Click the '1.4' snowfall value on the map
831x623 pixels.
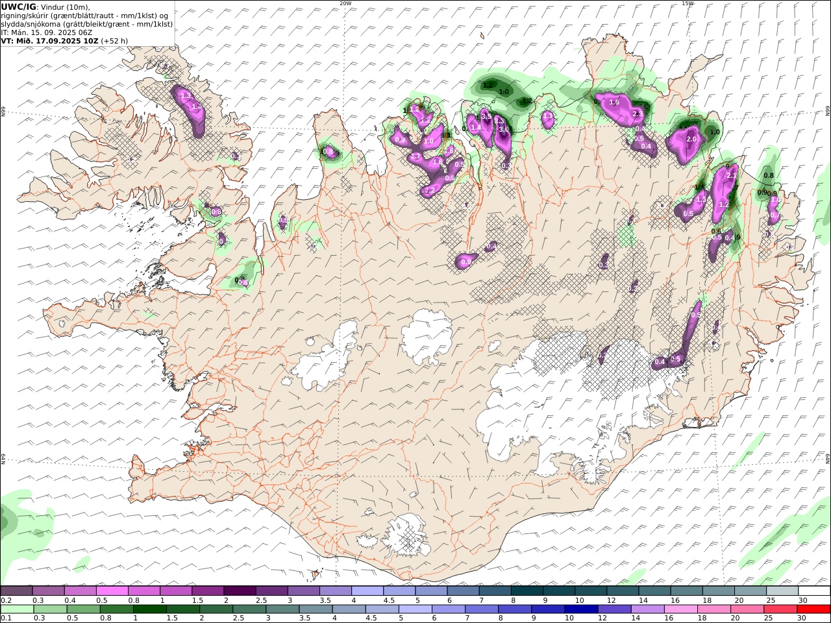click(475, 127)
